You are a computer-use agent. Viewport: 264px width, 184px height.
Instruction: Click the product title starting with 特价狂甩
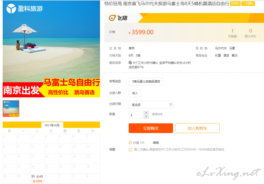(167, 3)
